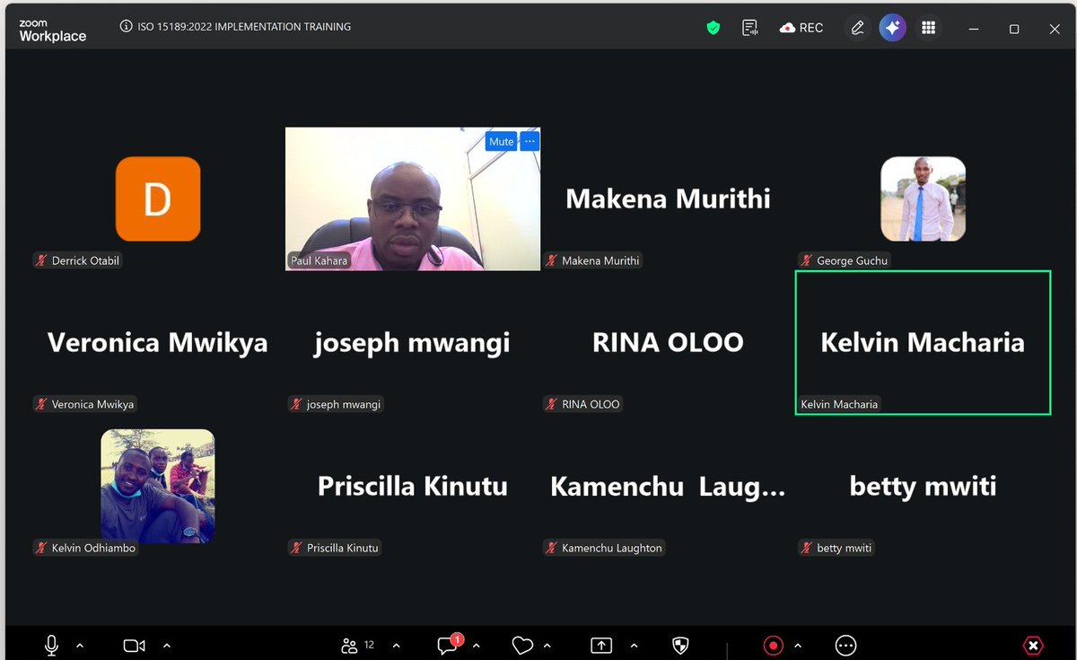Viewport: 1077px width, 660px height.
Task: Expand audio options arrow beside microphone
Action: (80, 645)
